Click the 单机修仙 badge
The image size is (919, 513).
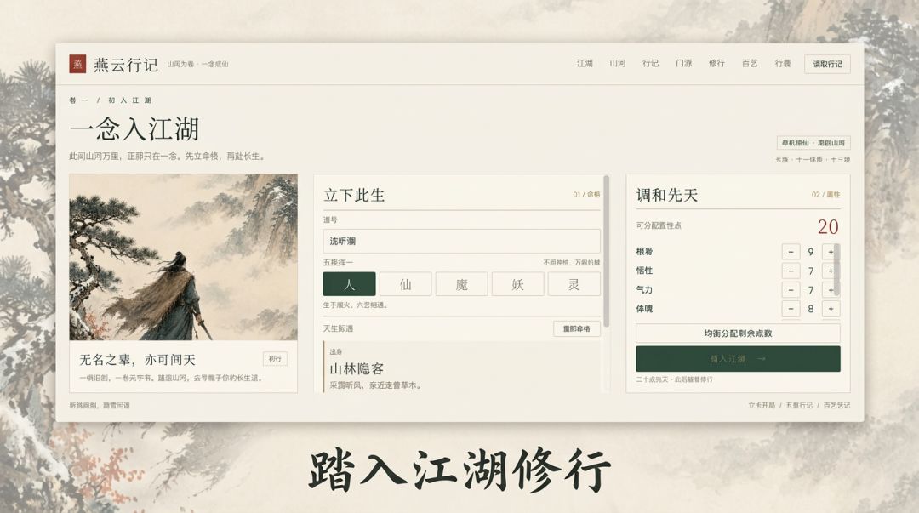click(x=813, y=142)
